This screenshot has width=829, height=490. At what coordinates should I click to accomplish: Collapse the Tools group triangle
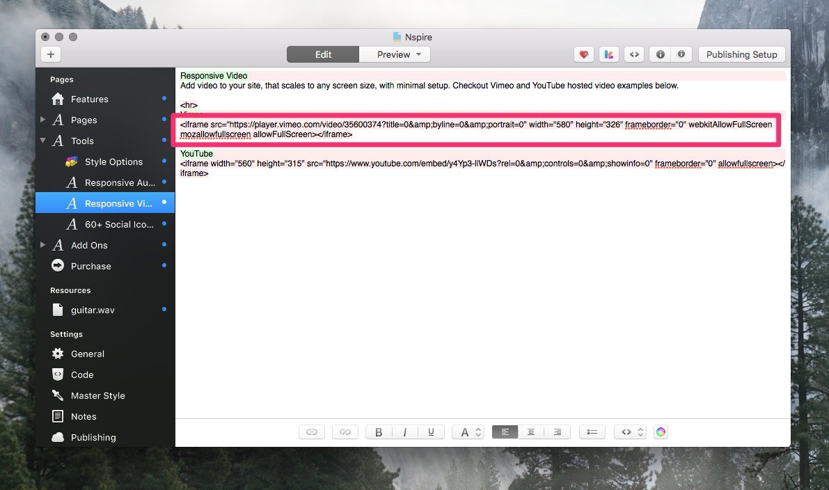43,141
